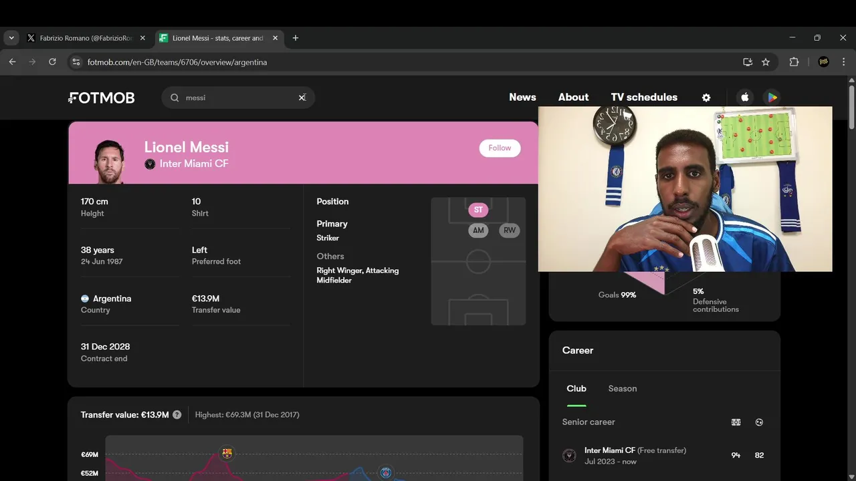Click the search magnifier icon
The width and height of the screenshot is (856, 481).
click(175, 98)
